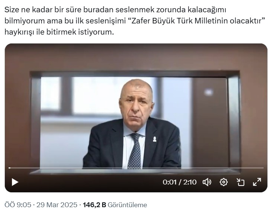Screen dimensions: 270x212
Task: Click the blurry window behind the speaker
Action: [x=96, y=96]
